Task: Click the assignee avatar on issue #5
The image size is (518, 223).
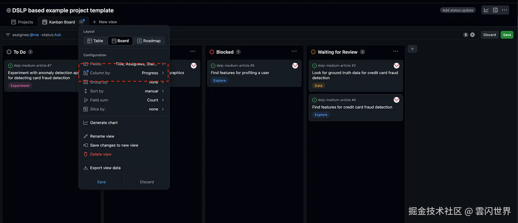Action: point(295,66)
